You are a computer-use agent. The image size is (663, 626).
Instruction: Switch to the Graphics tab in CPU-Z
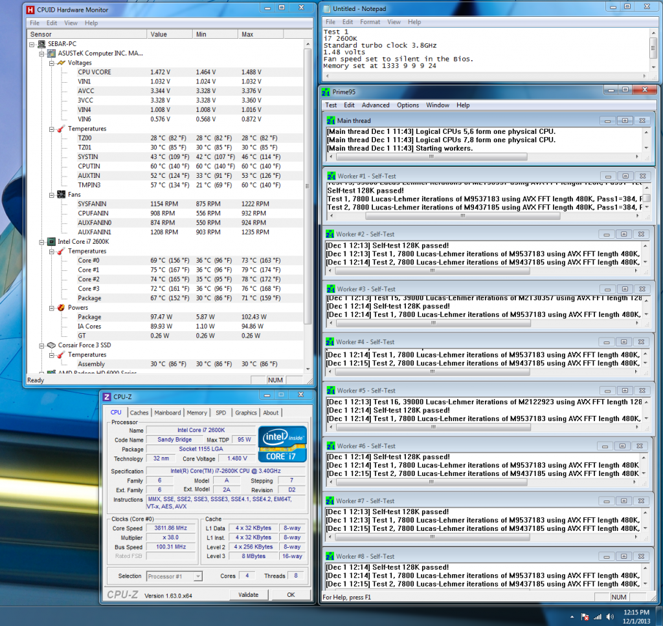(x=245, y=413)
